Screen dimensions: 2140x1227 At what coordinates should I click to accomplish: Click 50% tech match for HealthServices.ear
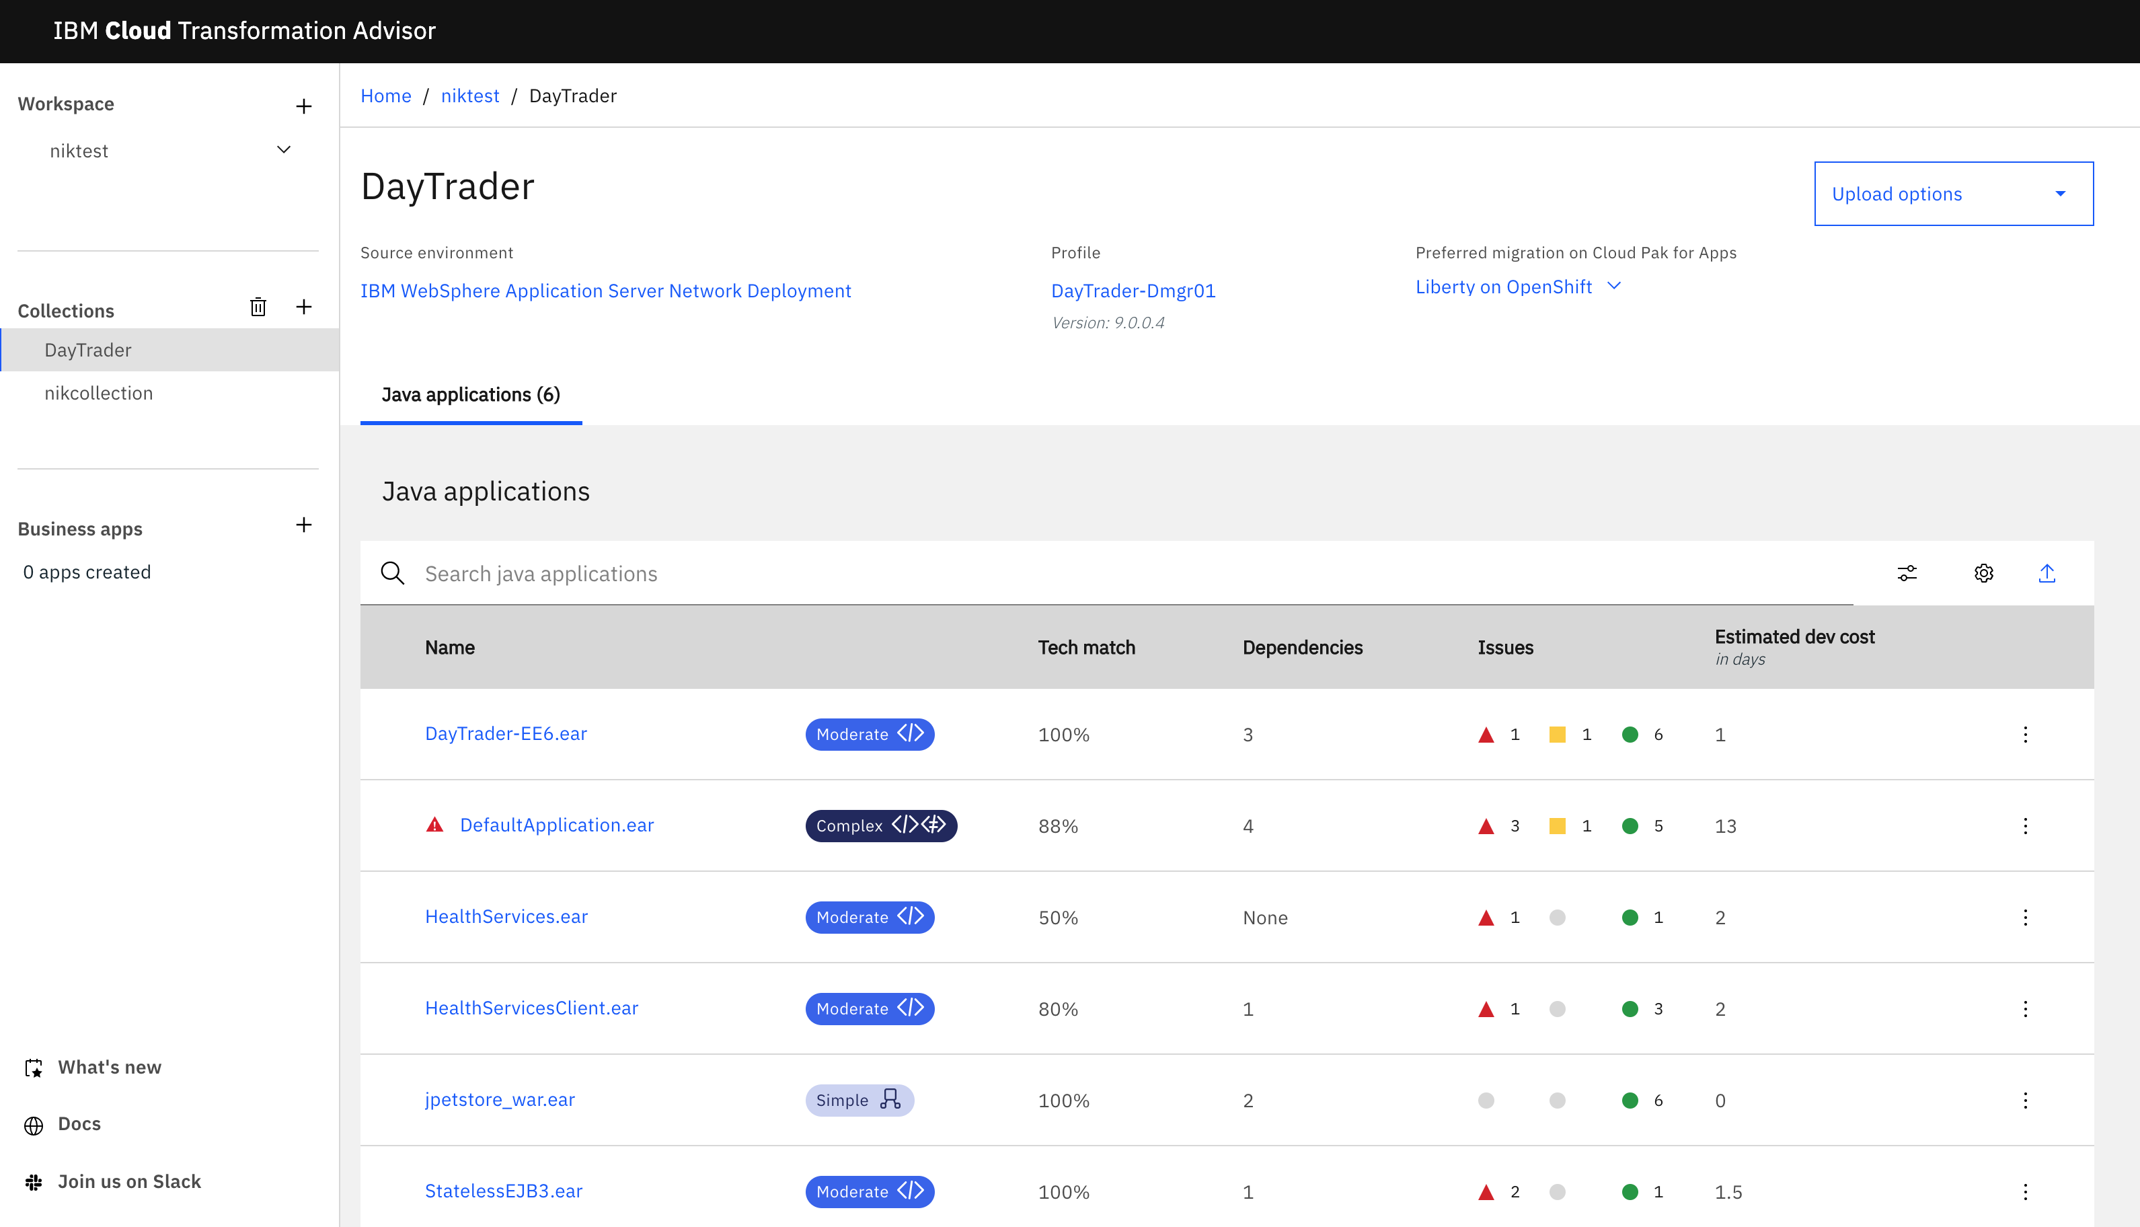[x=1058, y=918]
